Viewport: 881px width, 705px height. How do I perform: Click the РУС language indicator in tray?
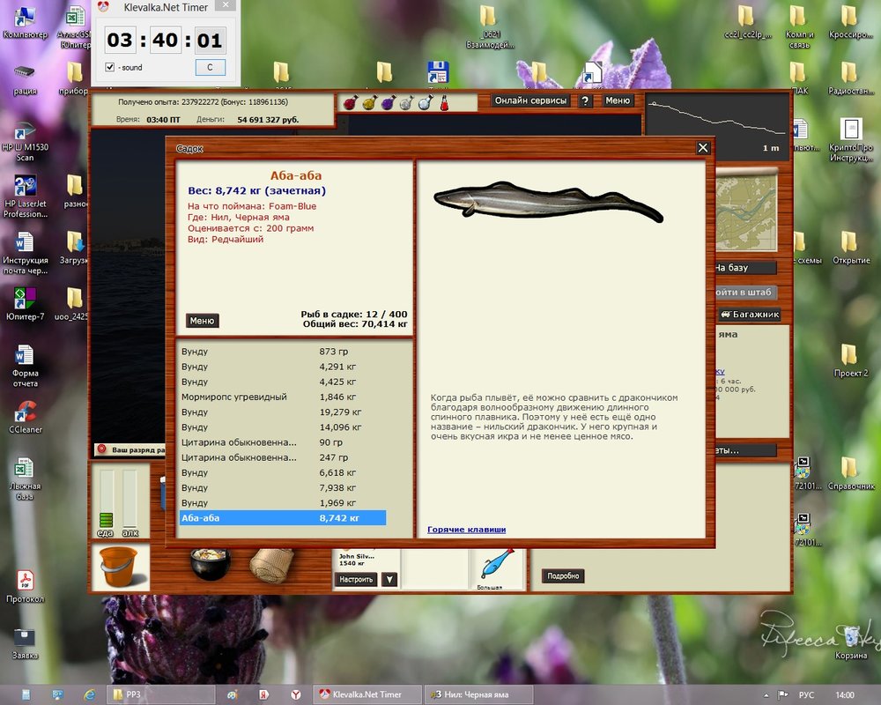point(806,695)
